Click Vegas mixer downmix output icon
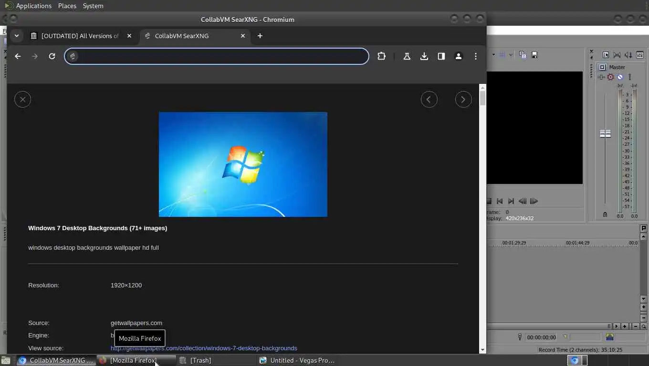Viewport: 649px width, 366px height. tap(617, 55)
